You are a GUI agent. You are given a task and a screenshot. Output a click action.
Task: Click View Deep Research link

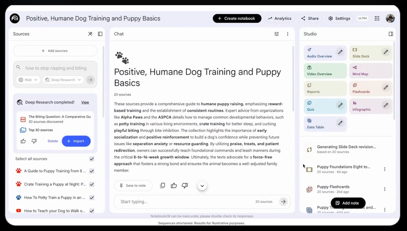pos(85,102)
